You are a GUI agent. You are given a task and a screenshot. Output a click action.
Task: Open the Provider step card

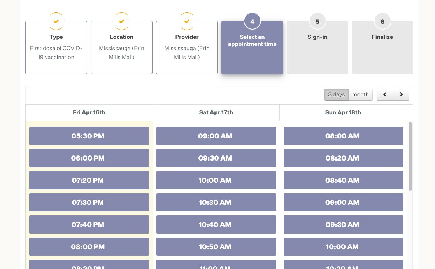tap(187, 48)
